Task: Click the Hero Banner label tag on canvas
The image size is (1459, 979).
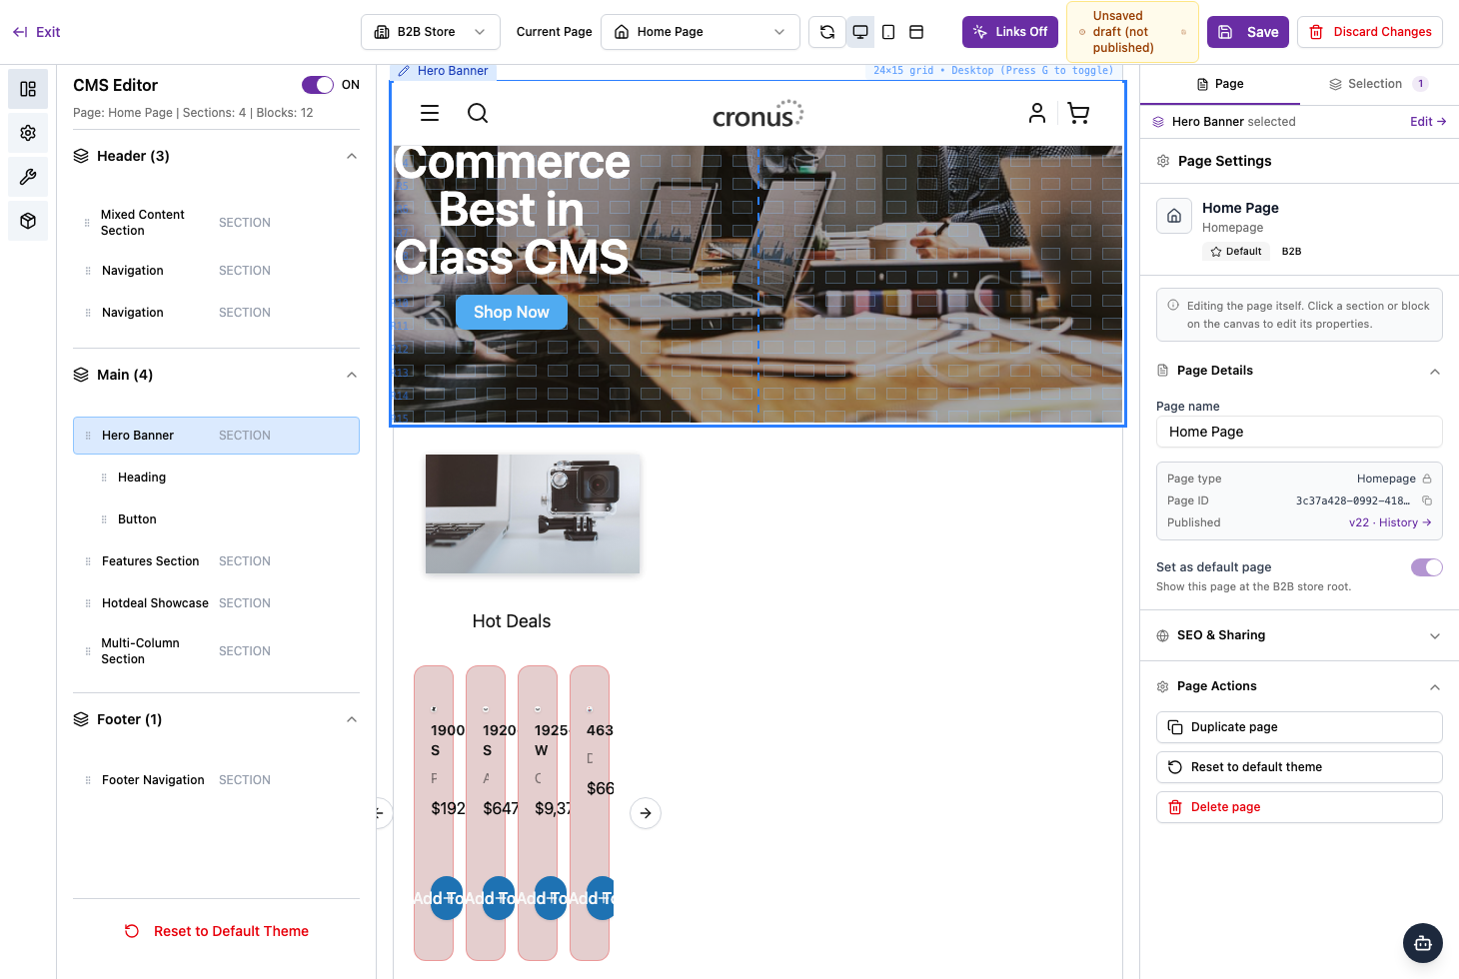Action: point(443,71)
